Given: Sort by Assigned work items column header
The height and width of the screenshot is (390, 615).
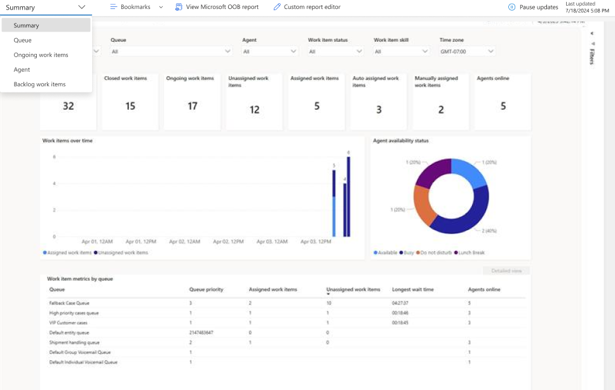Looking at the screenshot, I should pos(273,289).
